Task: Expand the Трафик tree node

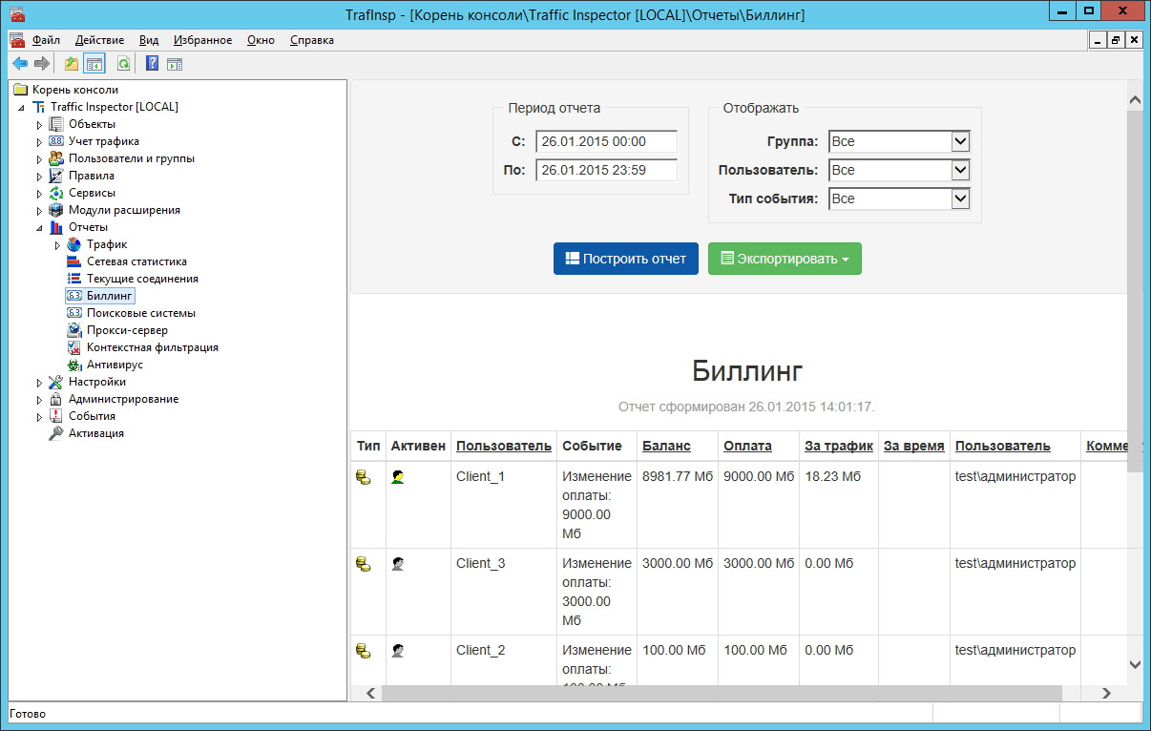Action: 58,245
